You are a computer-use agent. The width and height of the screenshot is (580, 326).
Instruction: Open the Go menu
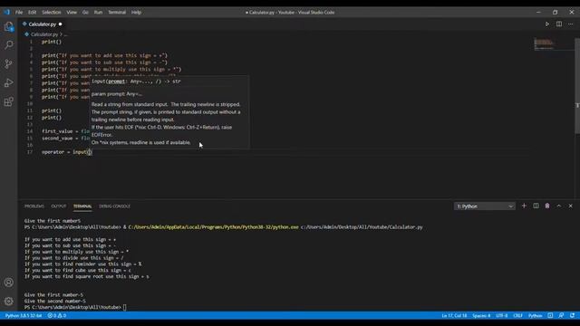pos(85,12)
